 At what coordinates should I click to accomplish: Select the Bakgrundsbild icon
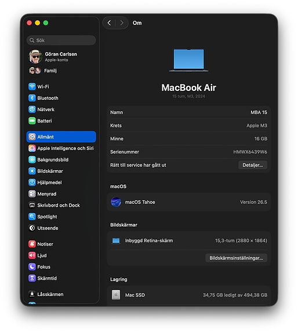32,160
